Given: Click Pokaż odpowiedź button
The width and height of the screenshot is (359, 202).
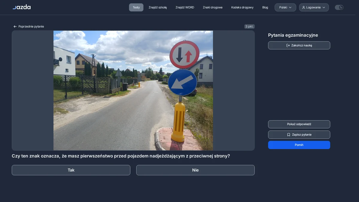Looking at the screenshot, I should point(299,124).
